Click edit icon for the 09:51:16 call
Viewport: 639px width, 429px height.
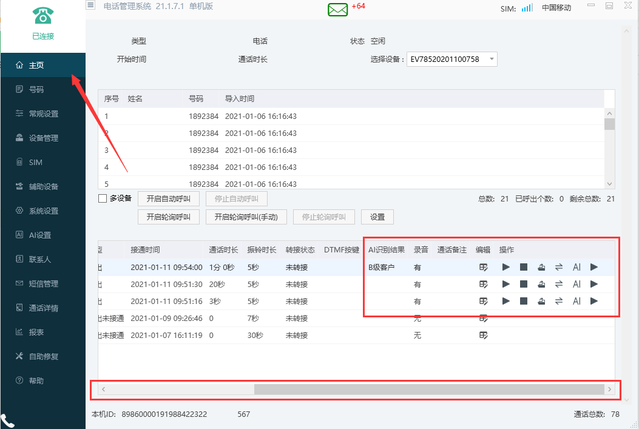coord(483,302)
